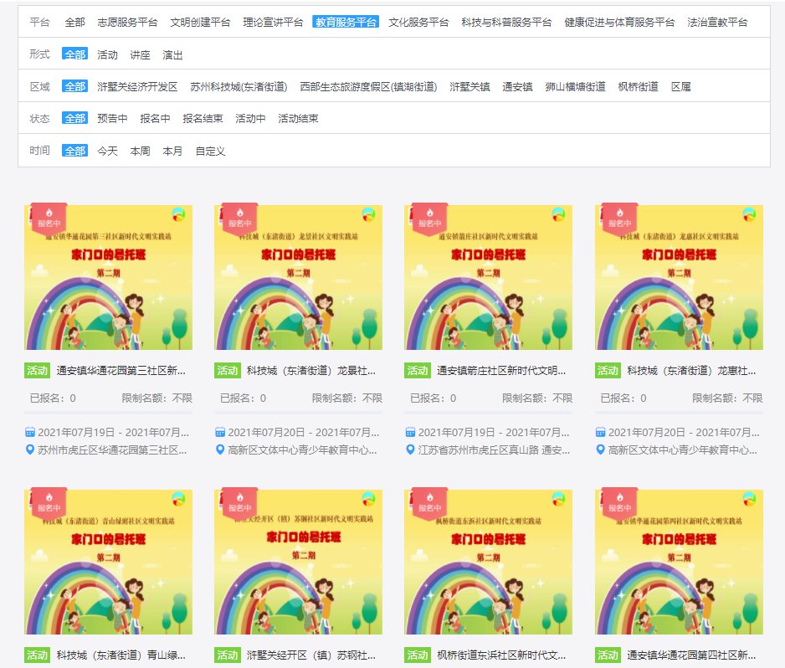Open the 通安镇箭庄社区新时代文明 activity title link
Screen dimensions: 785x668
[501, 370]
